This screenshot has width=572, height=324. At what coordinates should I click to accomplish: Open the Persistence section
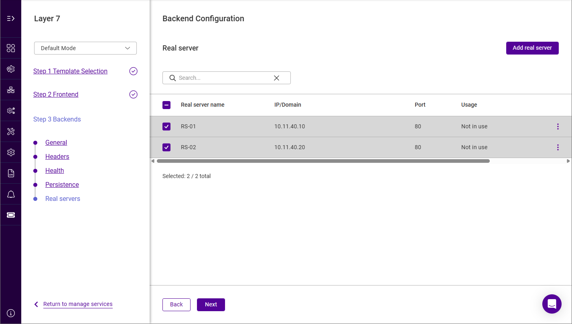(62, 185)
